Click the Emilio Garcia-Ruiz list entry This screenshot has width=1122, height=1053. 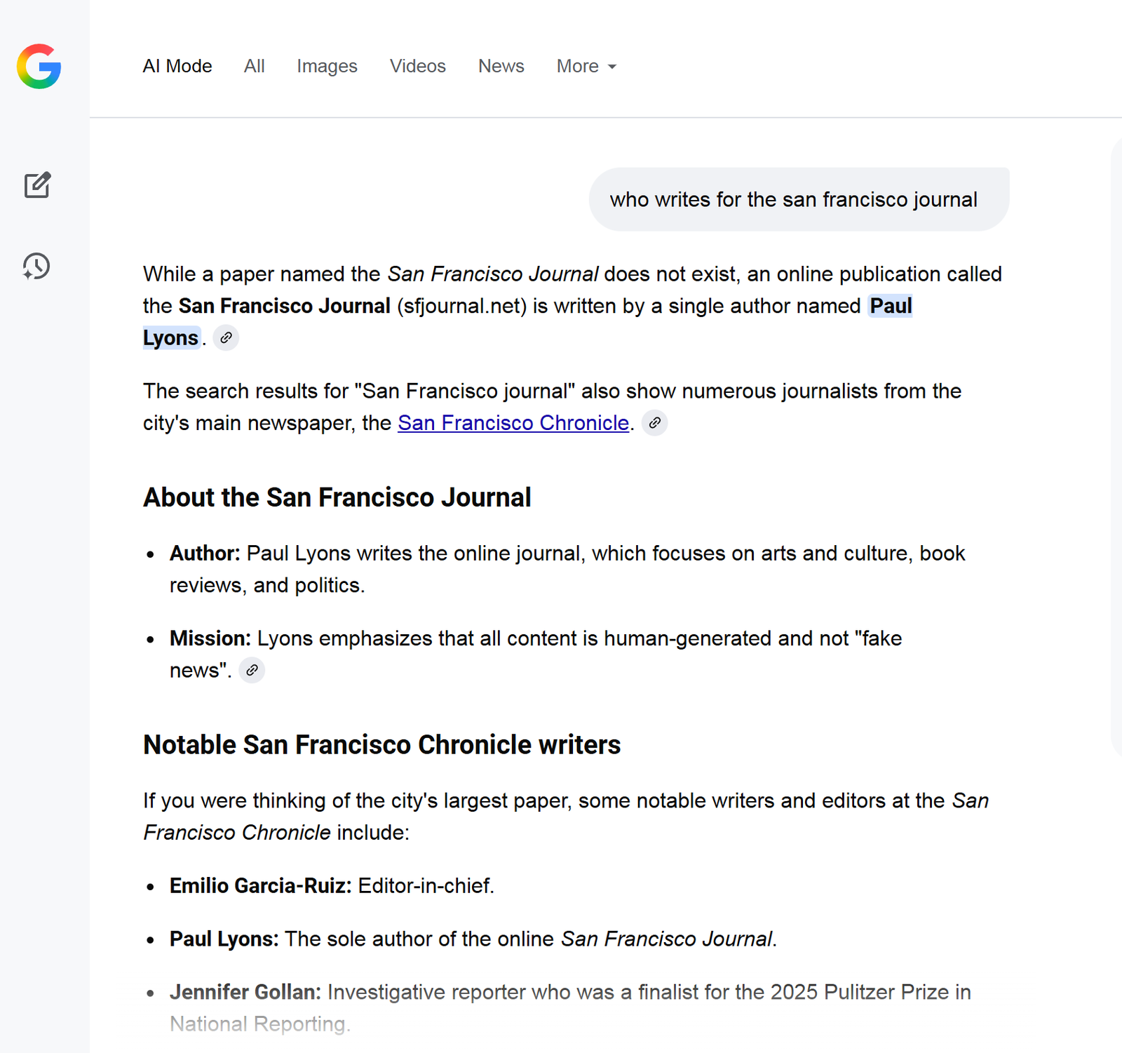tap(332, 886)
